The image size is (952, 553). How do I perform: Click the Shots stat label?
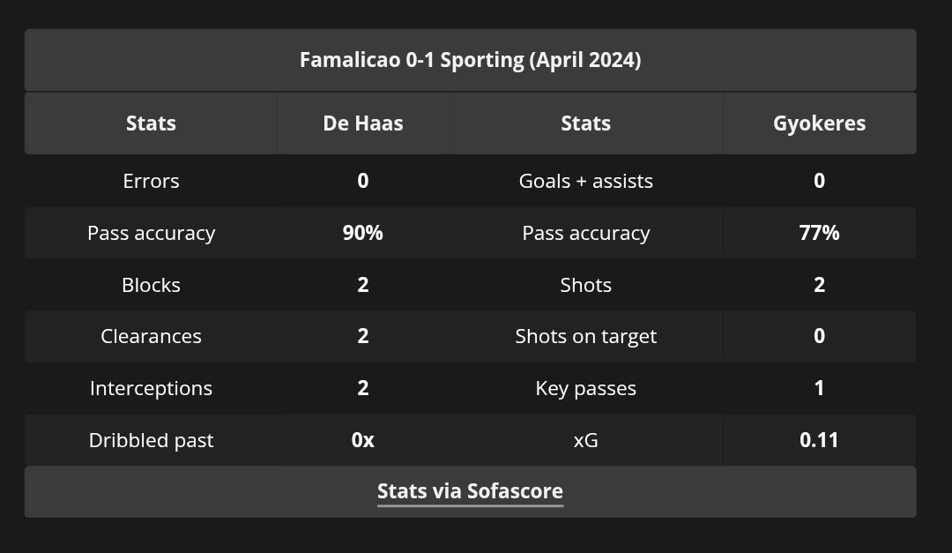click(585, 285)
